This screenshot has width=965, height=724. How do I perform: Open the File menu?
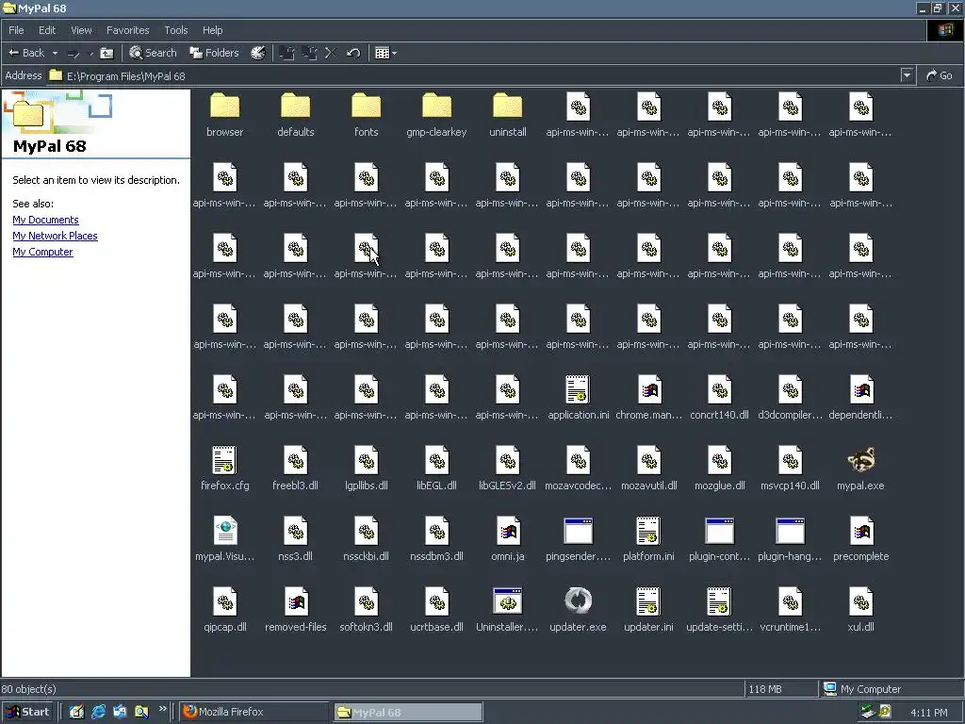click(x=17, y=29)
